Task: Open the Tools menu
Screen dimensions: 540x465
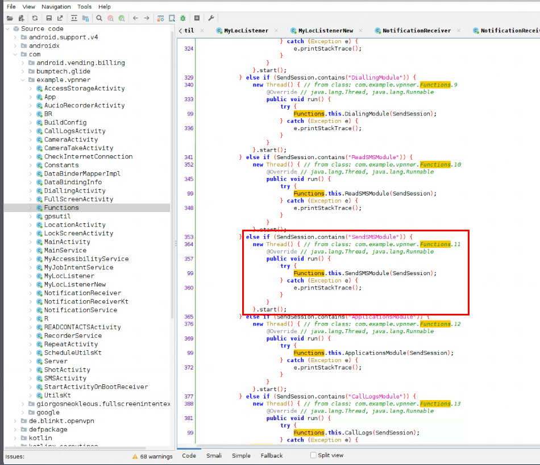Action: pyautogui.click(x=84, y=7)
